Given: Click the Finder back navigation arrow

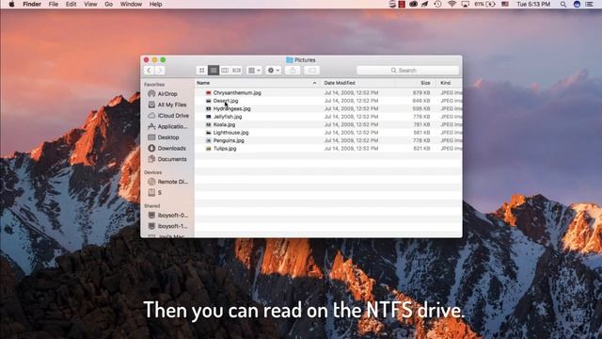Looking at the screenshot, I should point(149,71).
